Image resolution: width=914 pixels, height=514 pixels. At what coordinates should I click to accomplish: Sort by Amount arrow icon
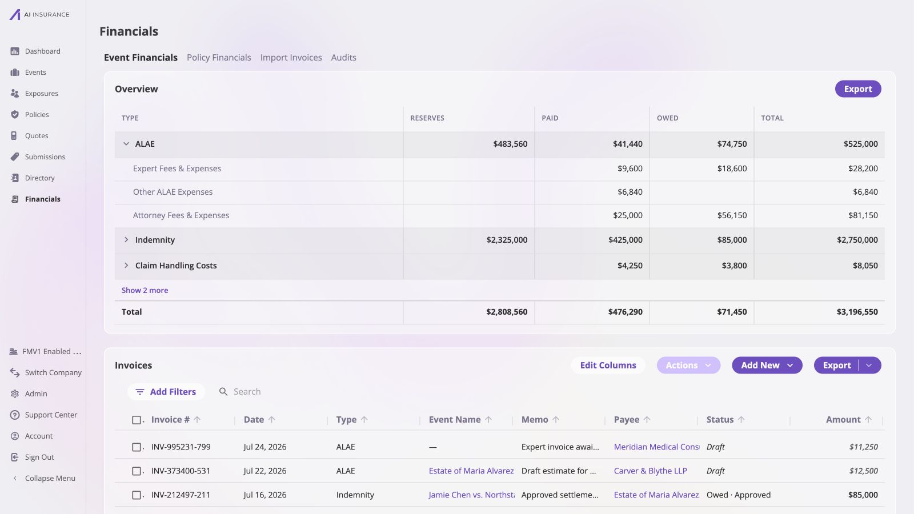point(868,420)
